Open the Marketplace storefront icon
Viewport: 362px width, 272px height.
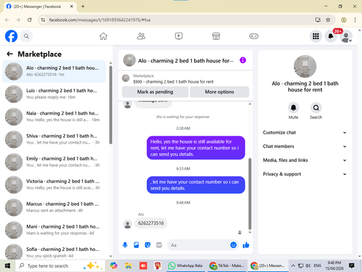tap(216, 36)
